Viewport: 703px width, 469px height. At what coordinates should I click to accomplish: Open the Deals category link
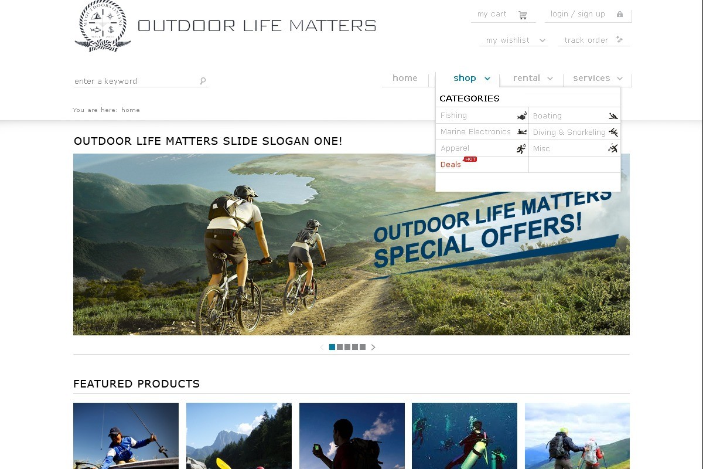click(451, 165)
